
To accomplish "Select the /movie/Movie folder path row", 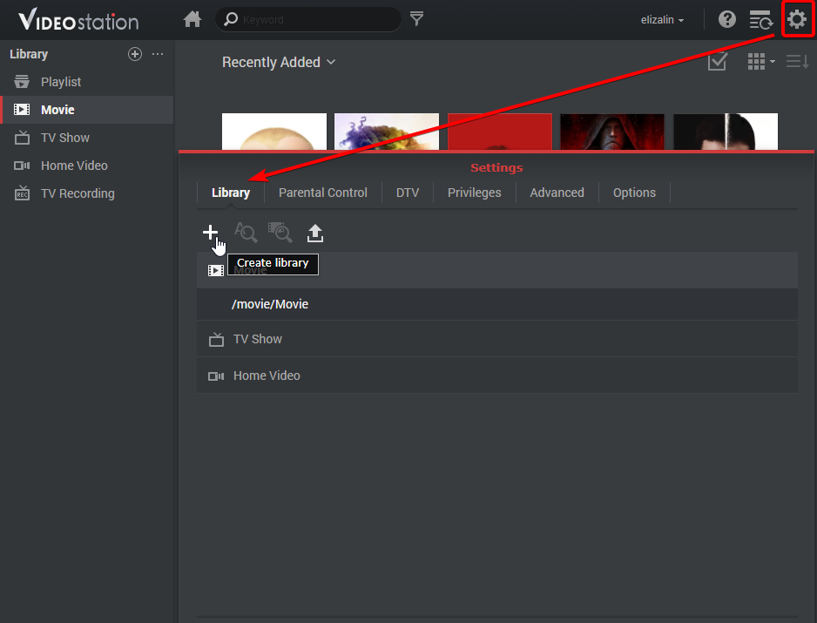I will (497, 304).
